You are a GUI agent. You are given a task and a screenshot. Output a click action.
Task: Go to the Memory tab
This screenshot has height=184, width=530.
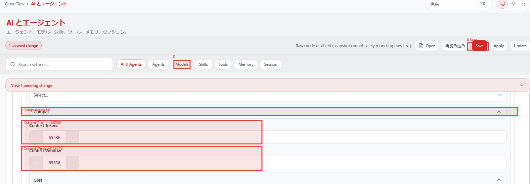pos(246,64)
